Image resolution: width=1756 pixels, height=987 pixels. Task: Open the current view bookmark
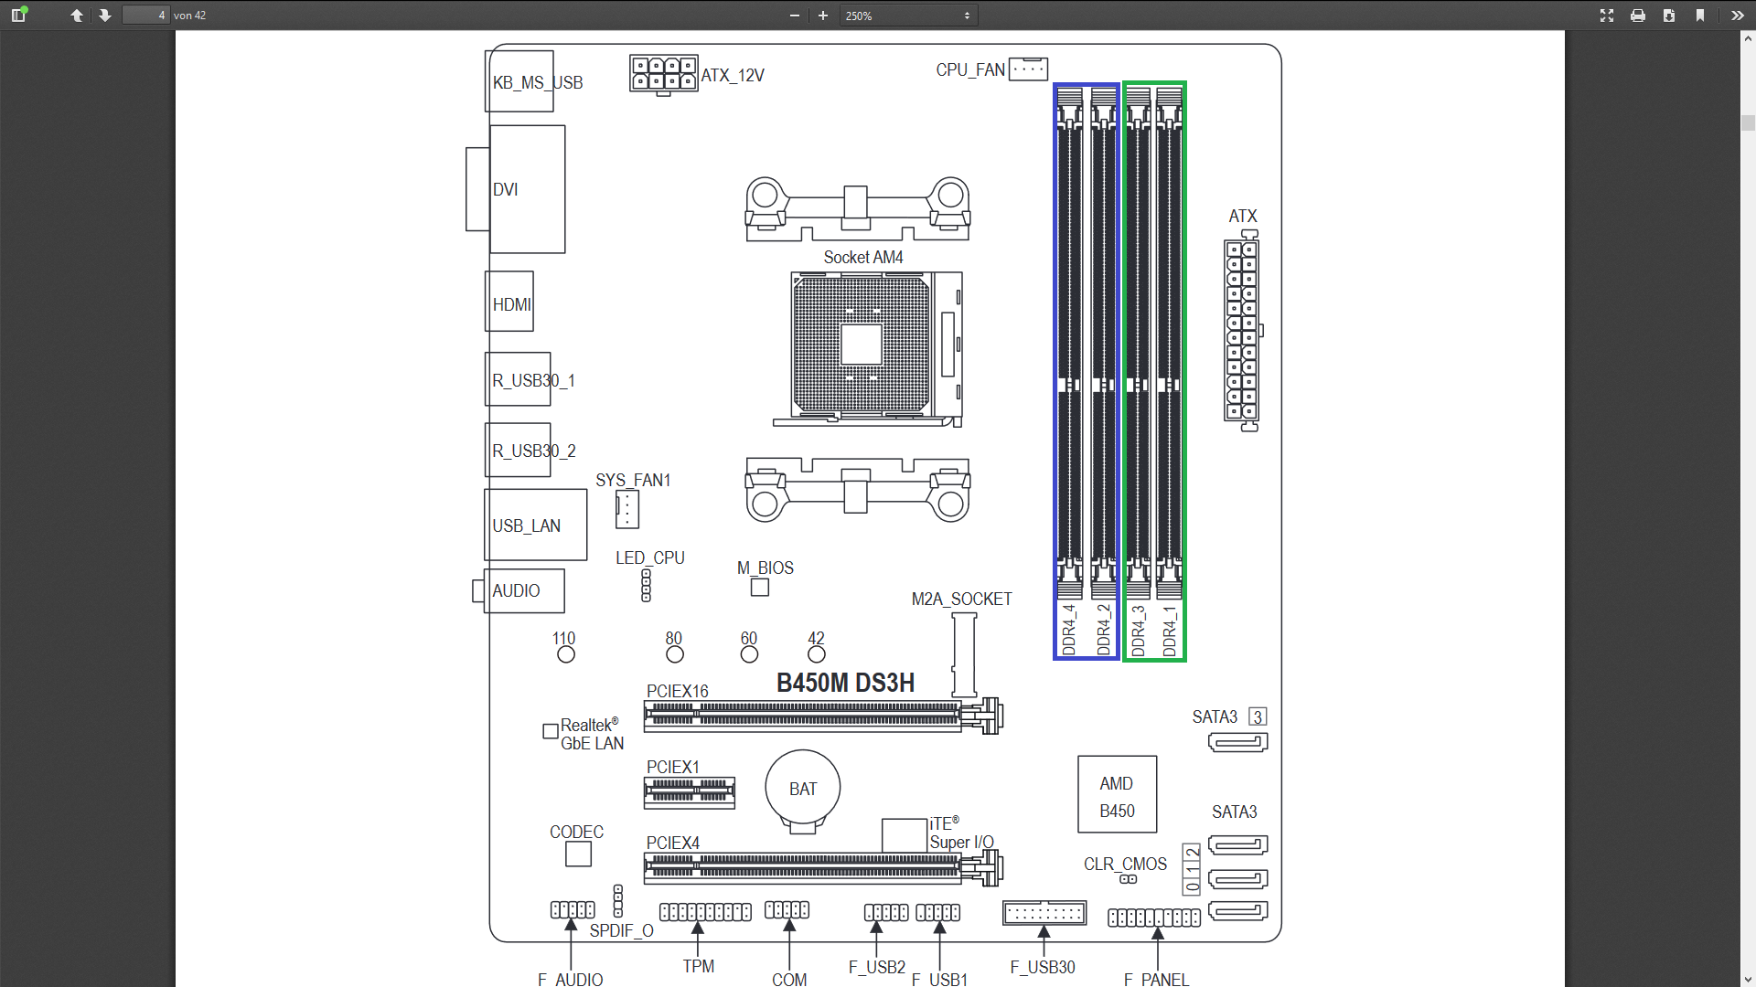(x=1700, y=15)
